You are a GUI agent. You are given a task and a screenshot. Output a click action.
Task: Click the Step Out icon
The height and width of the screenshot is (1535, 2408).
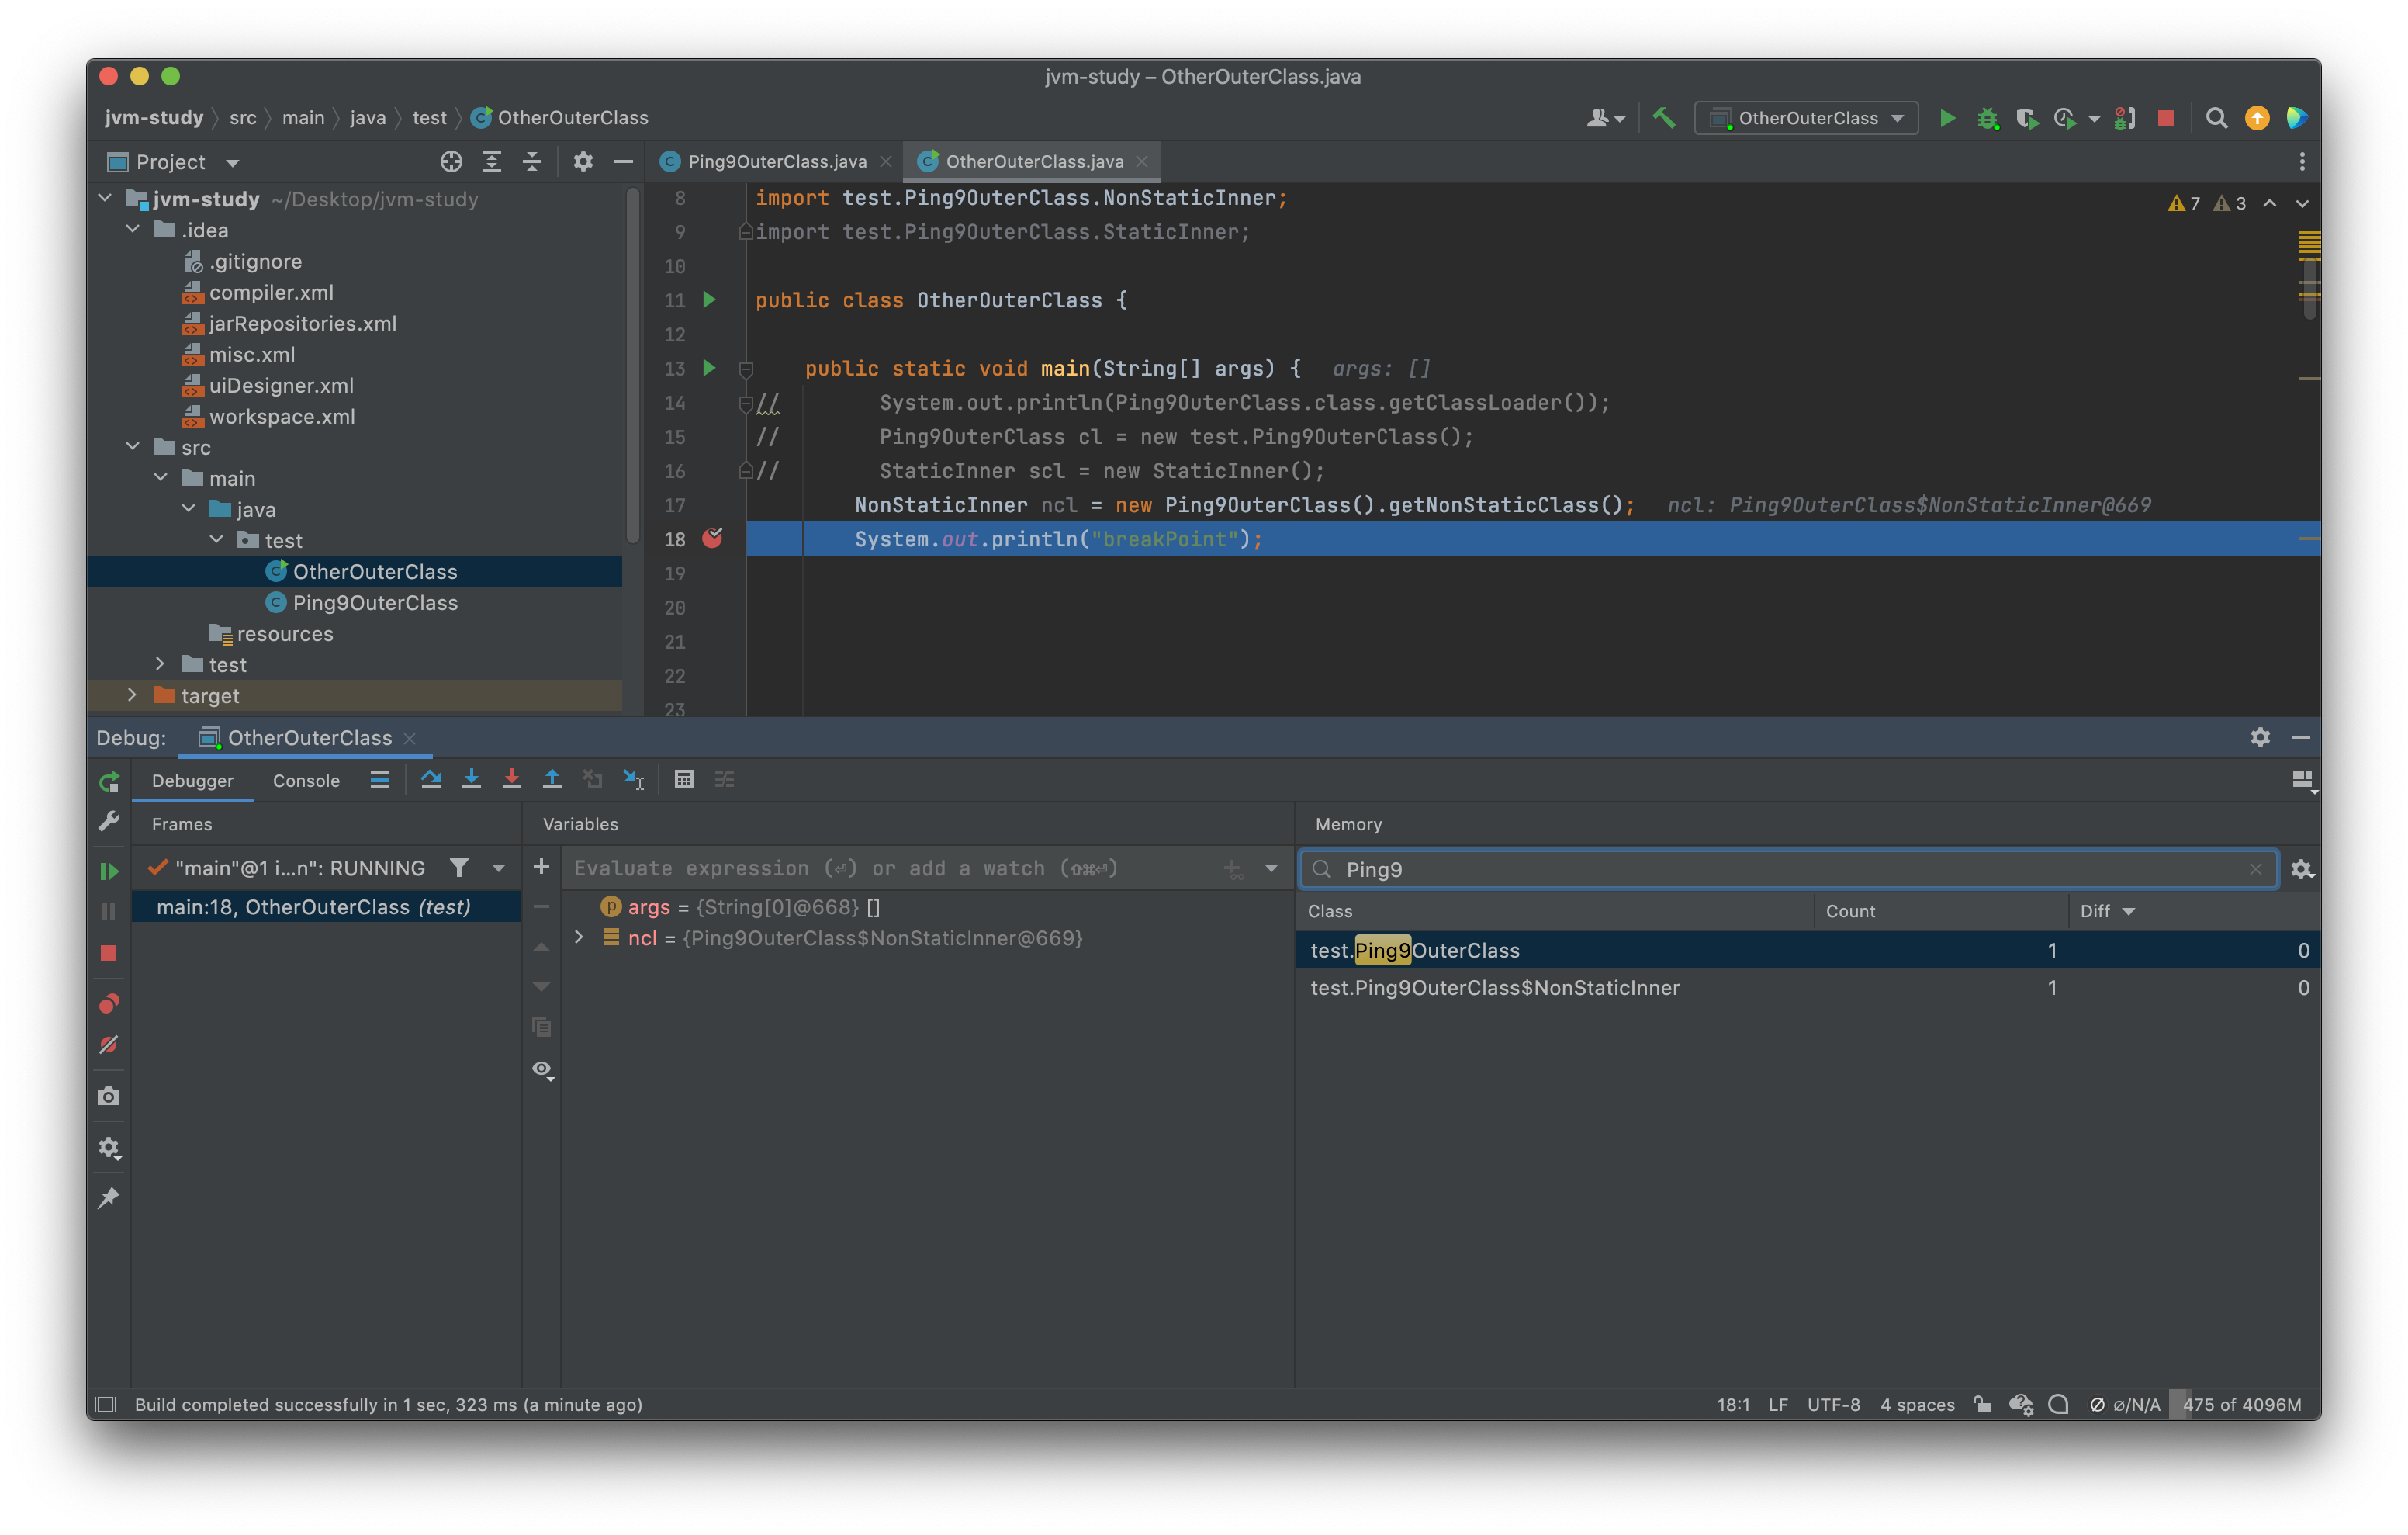point(552,779)
